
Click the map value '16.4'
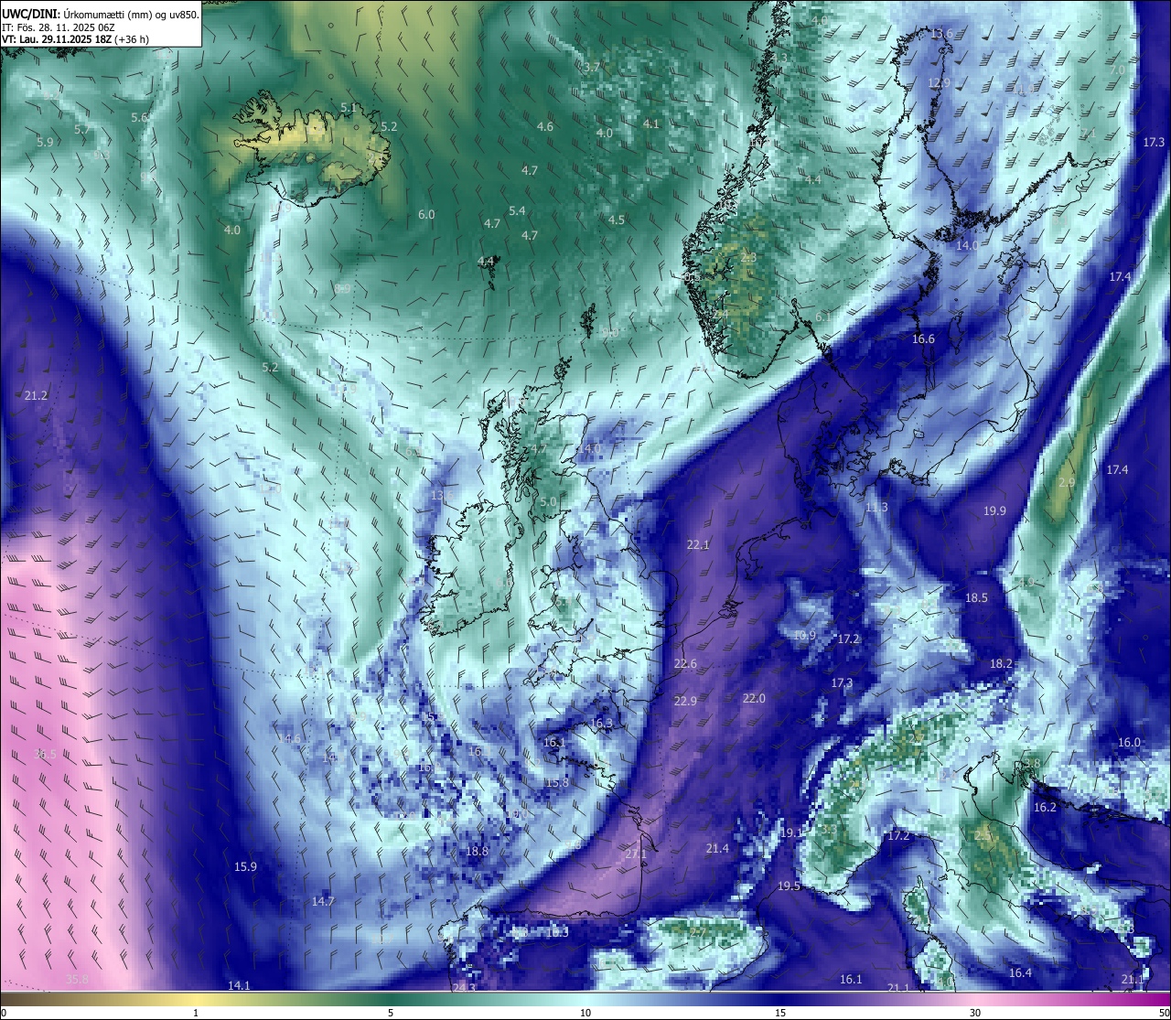[1020, 972]
